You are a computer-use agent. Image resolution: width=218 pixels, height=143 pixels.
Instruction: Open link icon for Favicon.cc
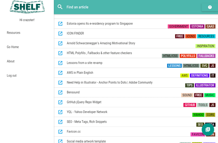coord(60,132)
